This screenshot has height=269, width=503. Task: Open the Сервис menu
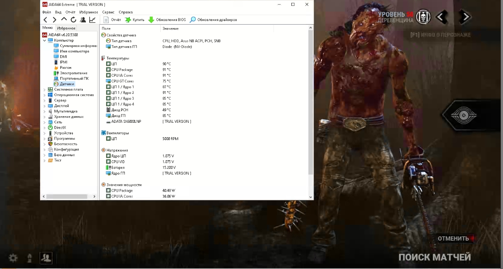(108, 12)
